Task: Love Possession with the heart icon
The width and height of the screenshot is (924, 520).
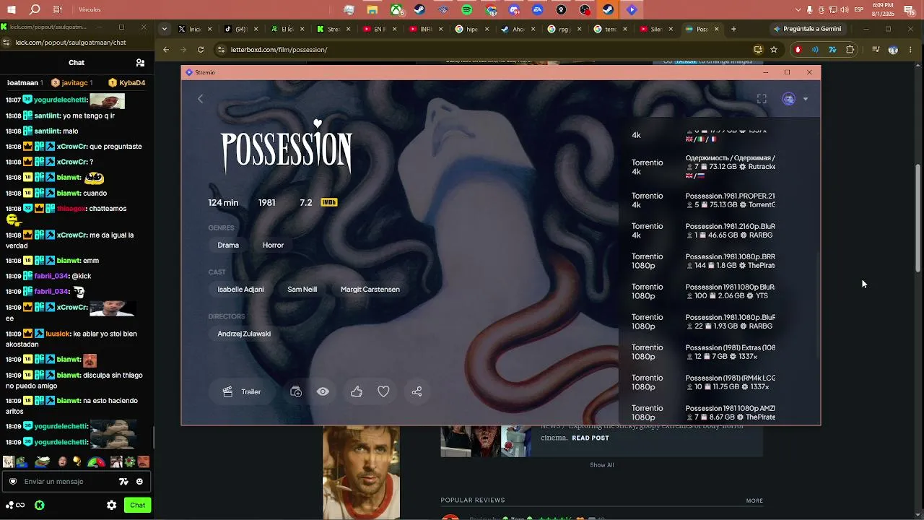Action: click(x=383, y=391)
